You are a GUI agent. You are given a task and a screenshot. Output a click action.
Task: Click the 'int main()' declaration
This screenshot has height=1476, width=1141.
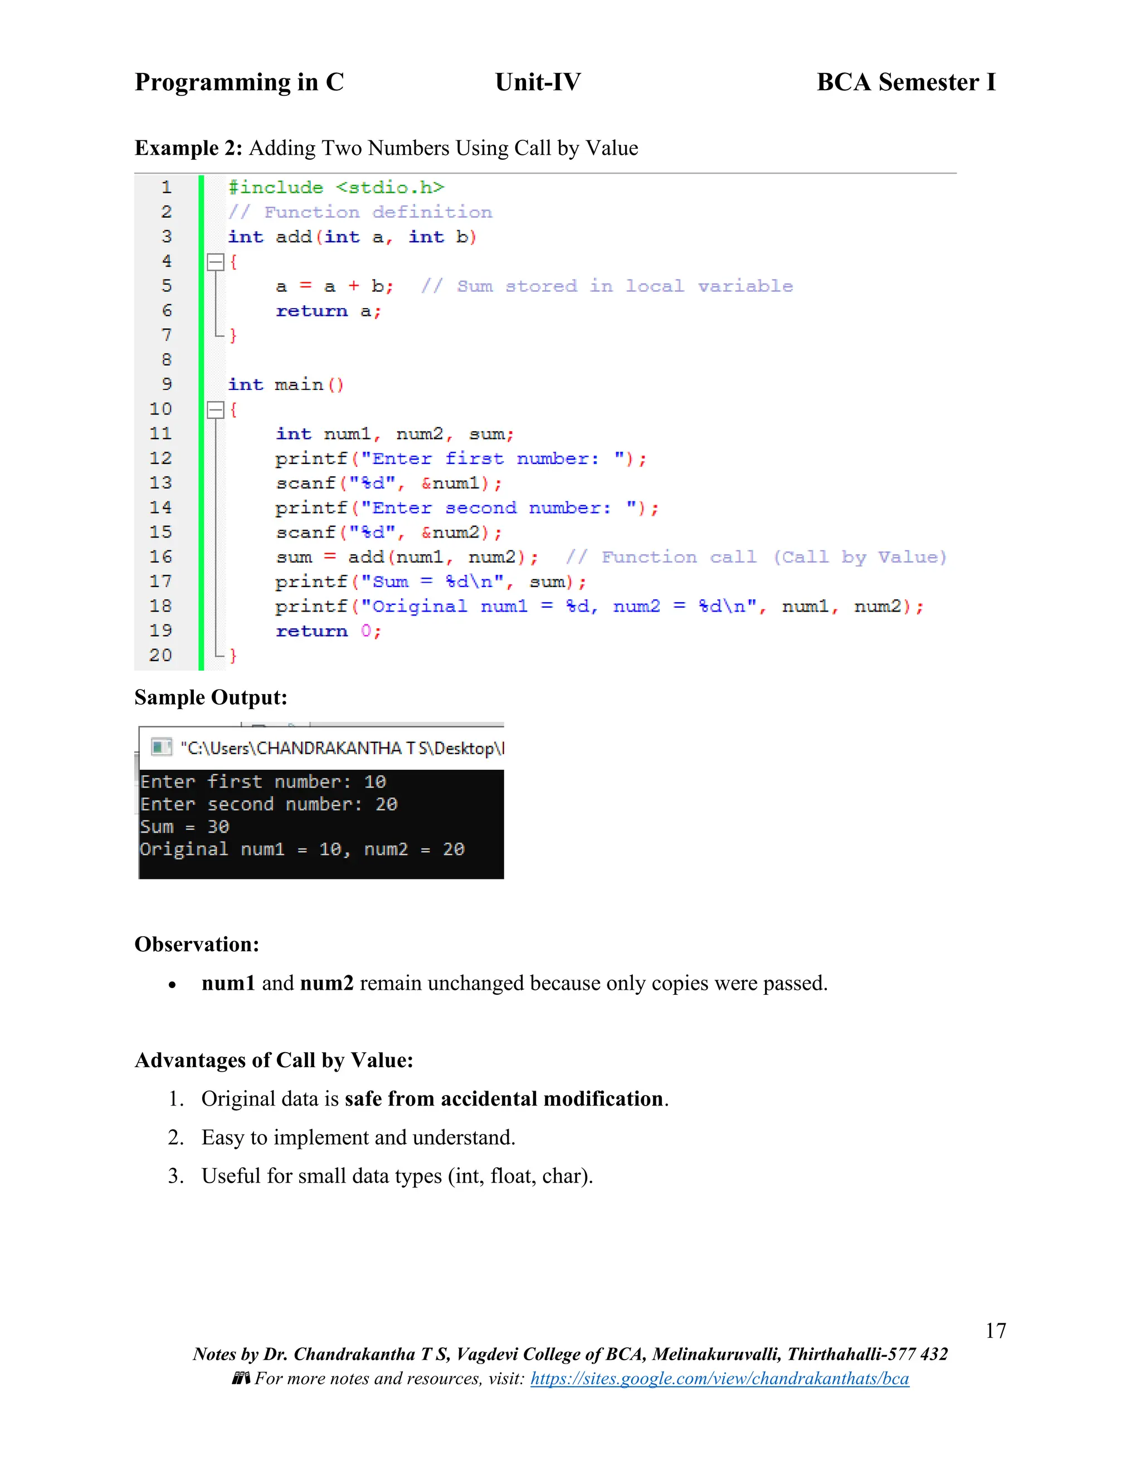click(x=286, y=384)
